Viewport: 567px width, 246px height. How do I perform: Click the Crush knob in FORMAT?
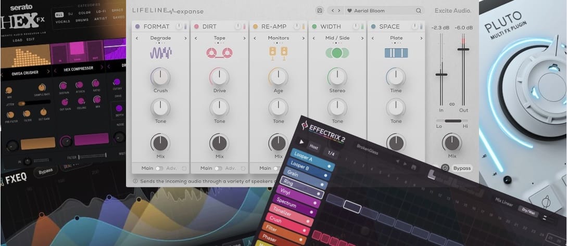(x=160, y=76)
